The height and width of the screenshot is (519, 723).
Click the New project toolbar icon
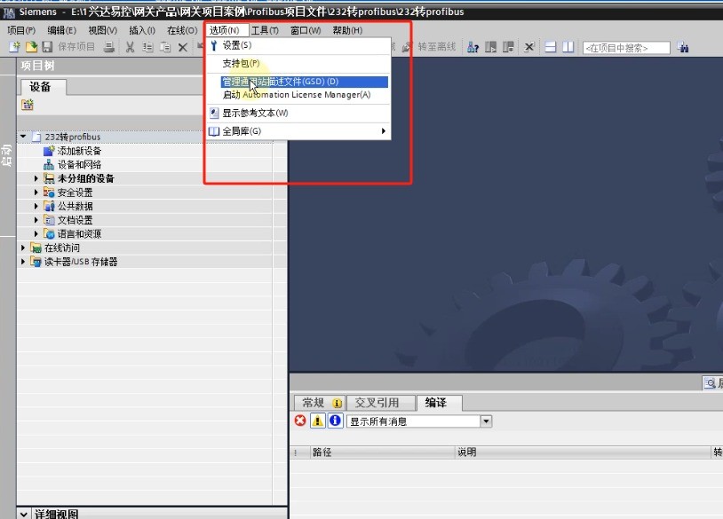15,46
